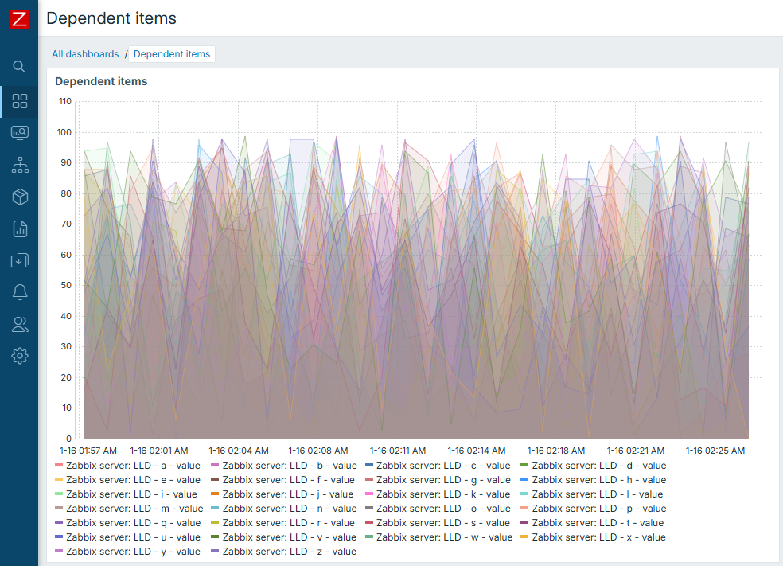Select the Dependent items breadcrumb tab
Screen dimensions: 783x566
click(172, 54)
